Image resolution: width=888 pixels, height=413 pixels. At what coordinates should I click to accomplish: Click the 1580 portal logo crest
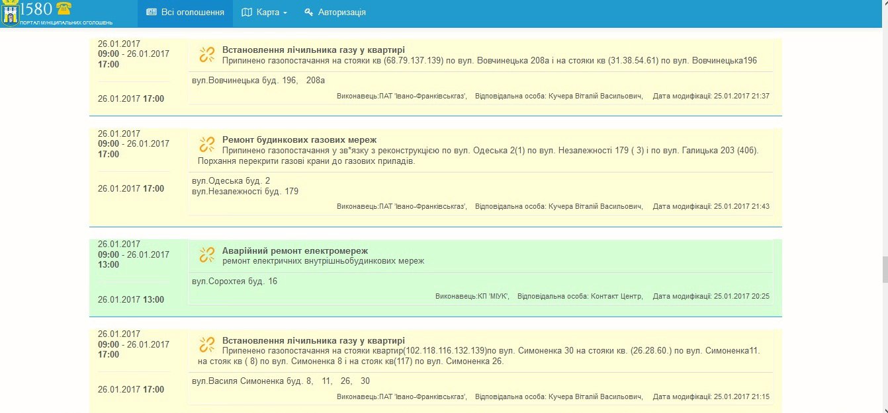[x=10, y=13]
